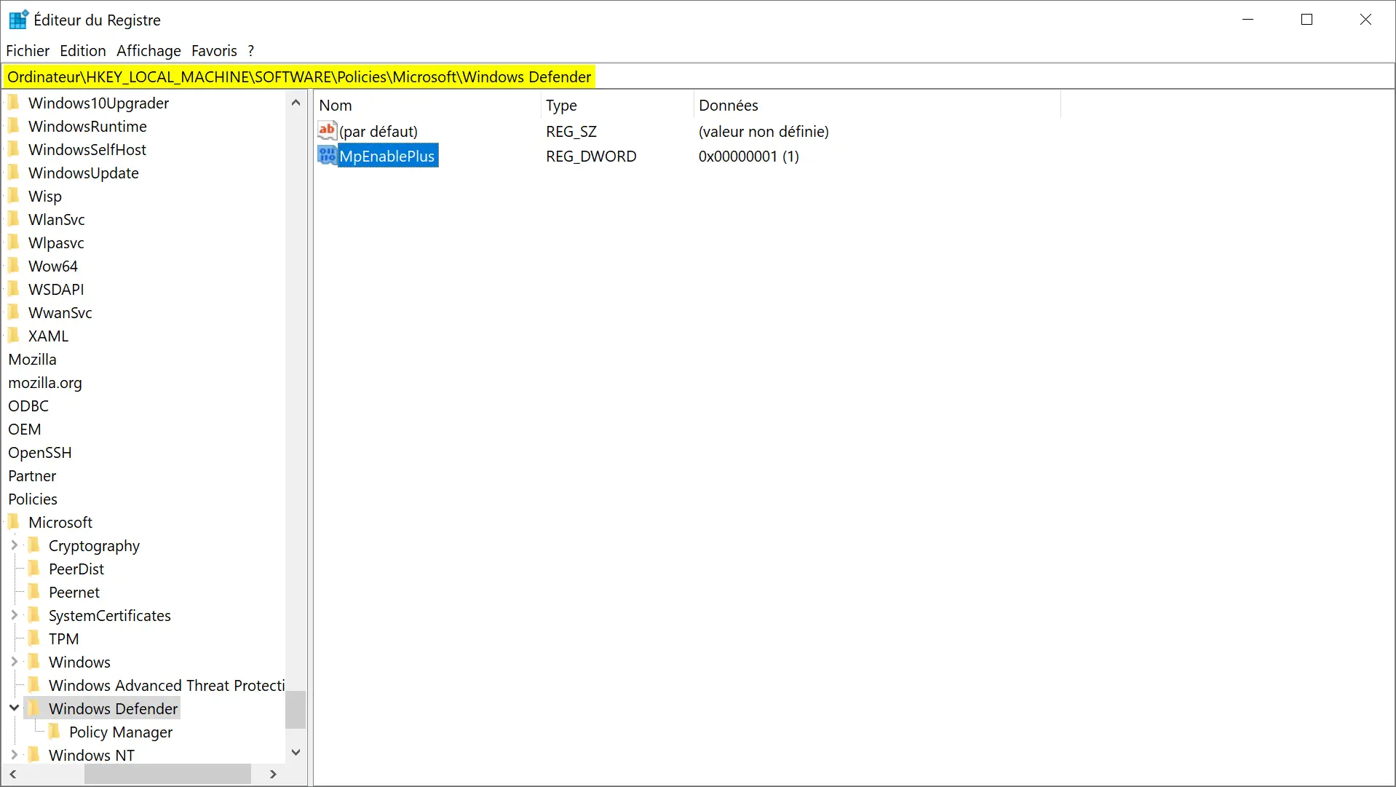Select the Policies key

tap(32, 499)
